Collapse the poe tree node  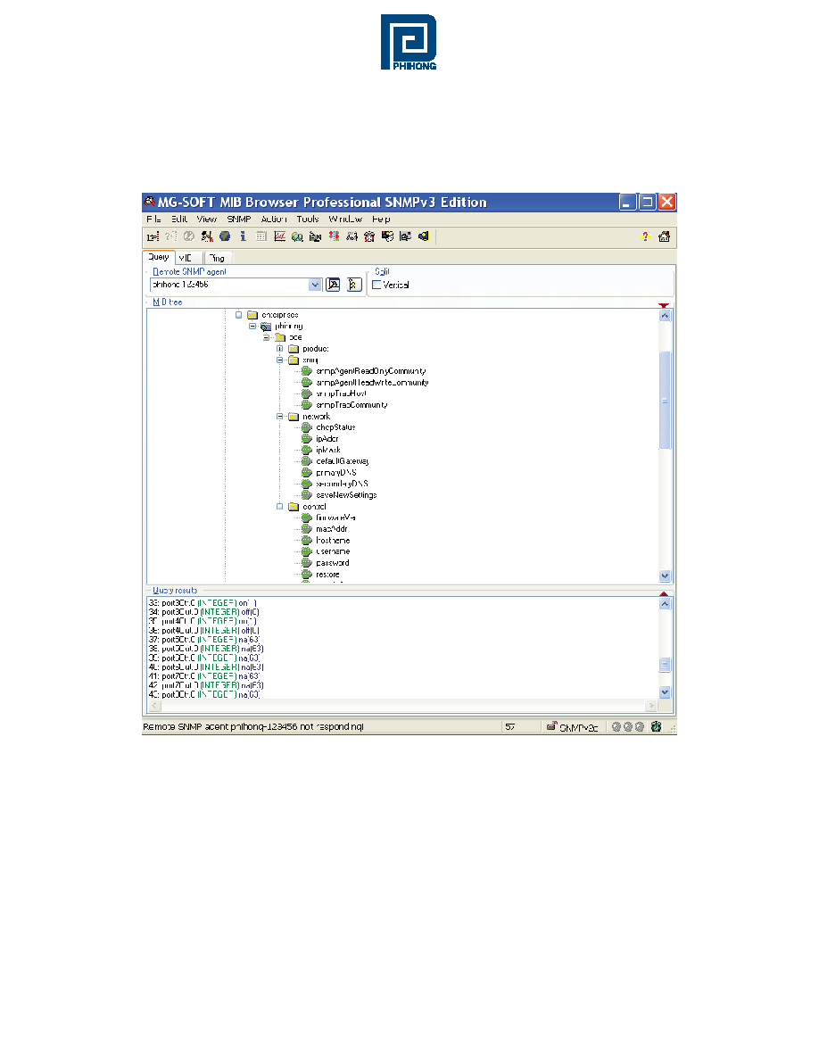tap(266, 337)
